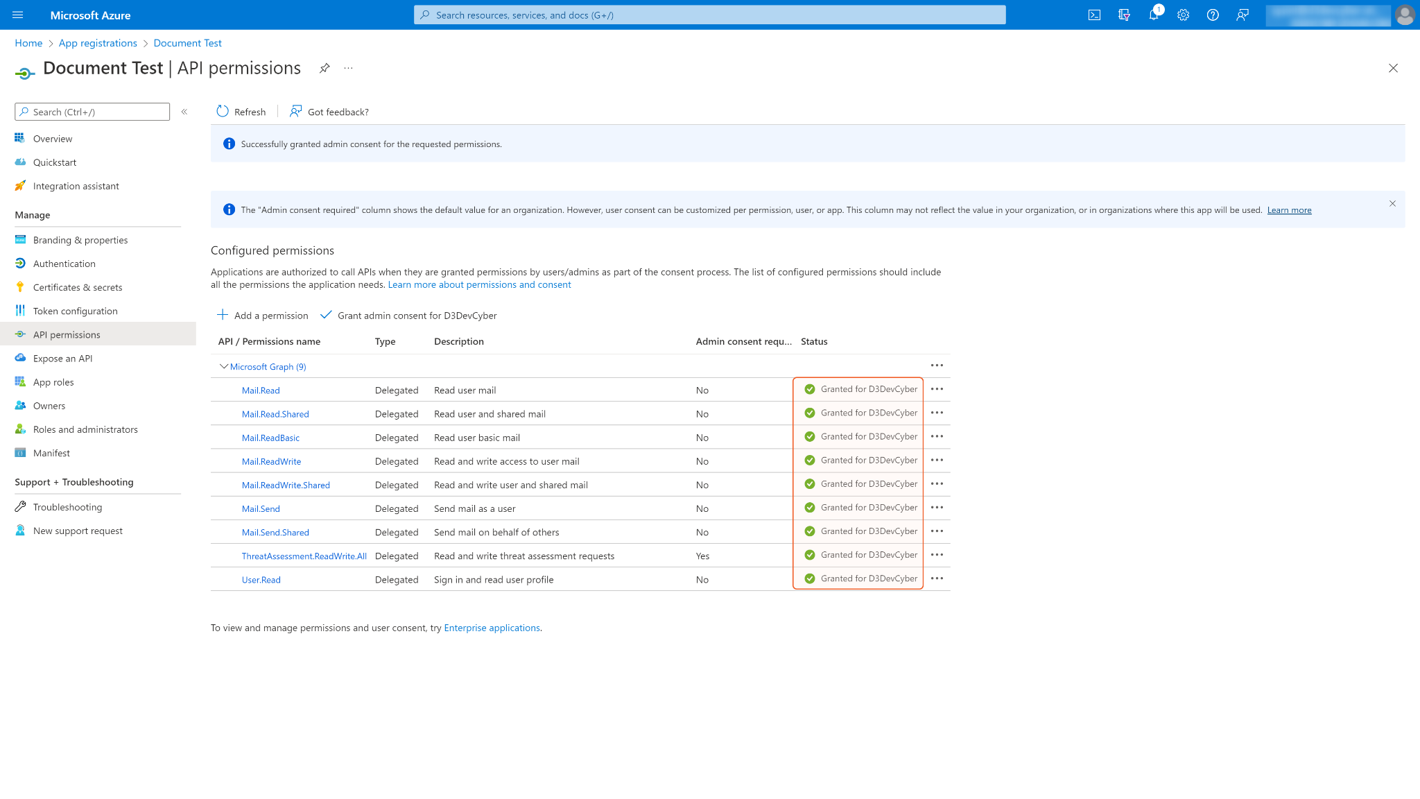Open the Cloud Shell icon
1420x799 pixels.
pyautogui.click(x=1094, y=15)
